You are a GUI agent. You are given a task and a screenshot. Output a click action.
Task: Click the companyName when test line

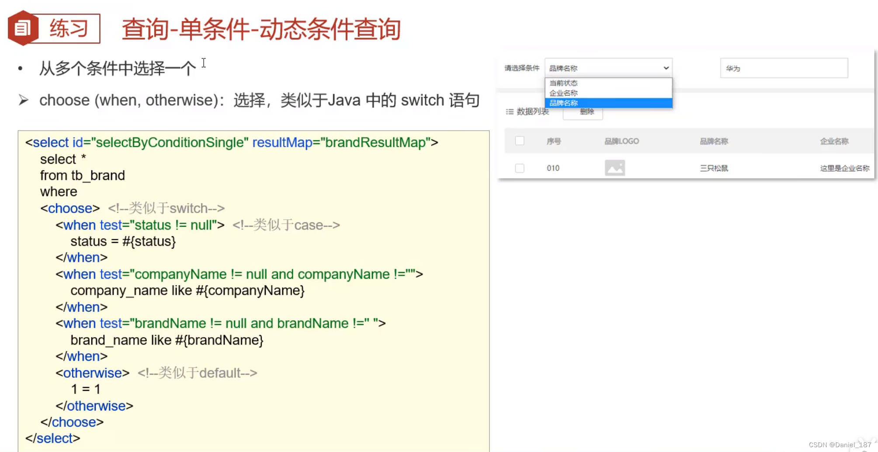click(x=239, y=274)
